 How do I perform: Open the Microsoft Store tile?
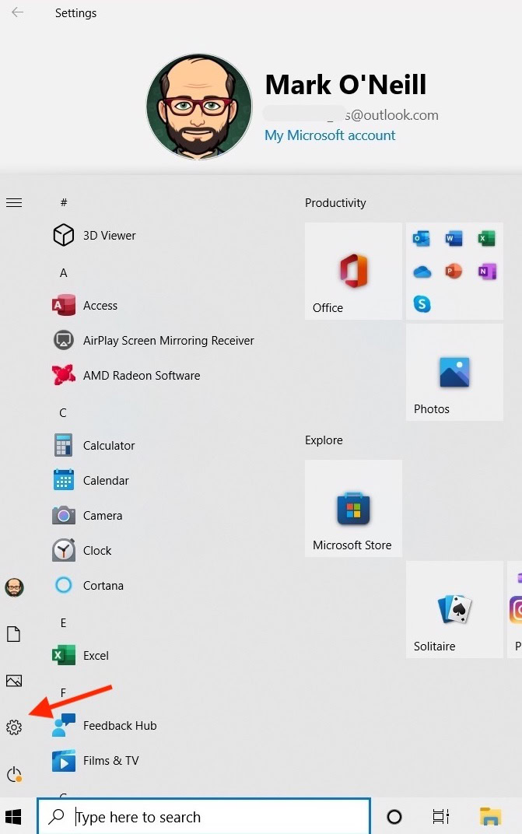coord(353,508)
